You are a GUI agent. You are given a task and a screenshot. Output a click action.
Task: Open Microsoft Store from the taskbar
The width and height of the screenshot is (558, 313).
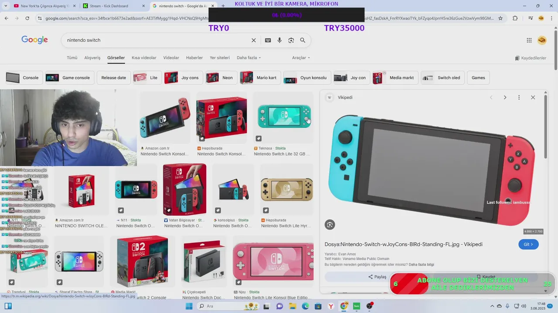click(x=318, y=306)
